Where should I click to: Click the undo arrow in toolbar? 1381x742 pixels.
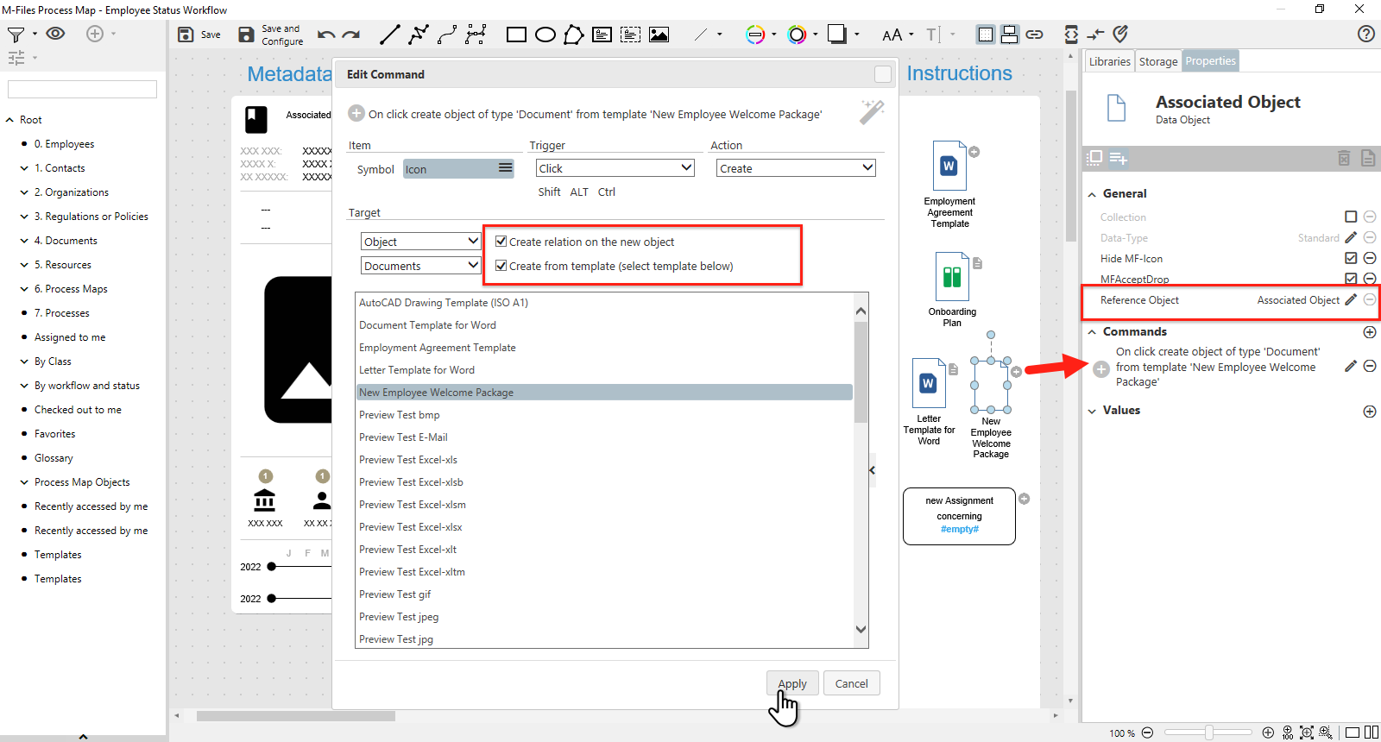point(325,35)
